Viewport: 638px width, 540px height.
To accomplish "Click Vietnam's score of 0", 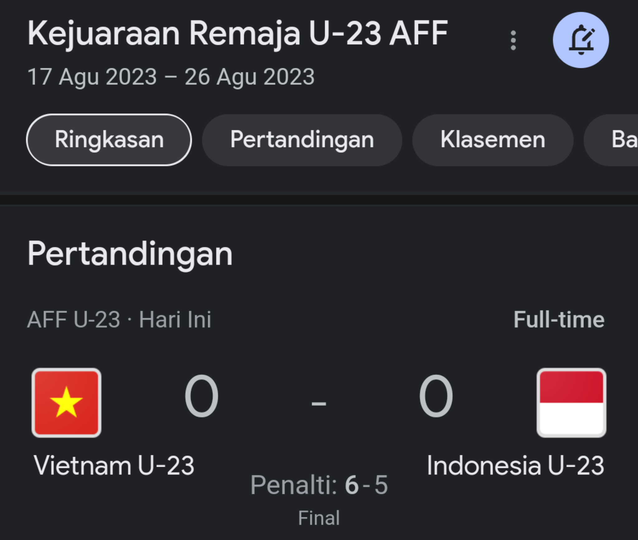I will pos(201,396).
